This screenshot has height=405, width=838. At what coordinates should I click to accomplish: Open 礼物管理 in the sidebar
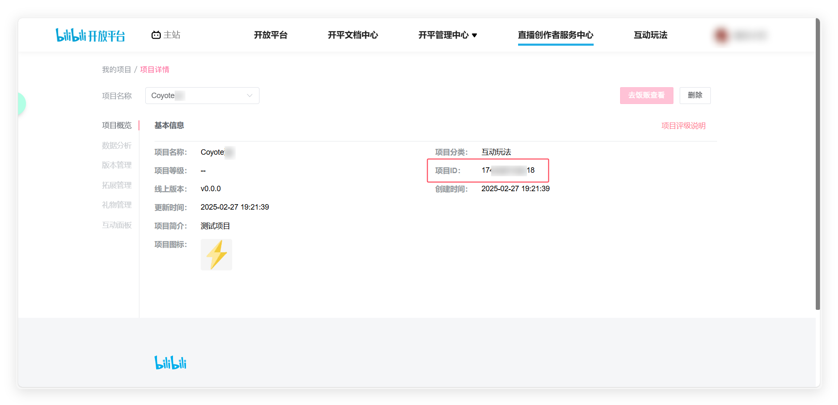tap(117, 205)
